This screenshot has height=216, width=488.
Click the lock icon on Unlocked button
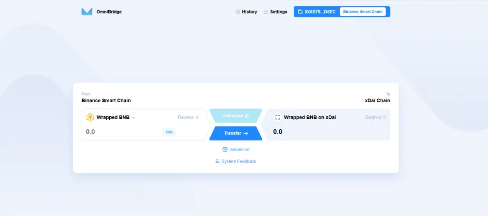coord(247,116)
